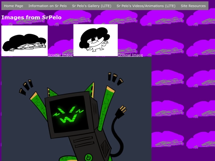Open Sr Pelo's Videos/Animations (LITE) page
This screenshot has width=215, height=161.
146,6
